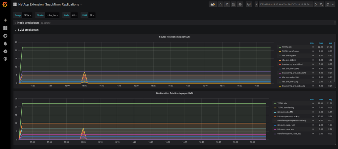The image size is (338, 149).
Task: Sort Destination legend by max column
Action: click(x=321, y=100)
